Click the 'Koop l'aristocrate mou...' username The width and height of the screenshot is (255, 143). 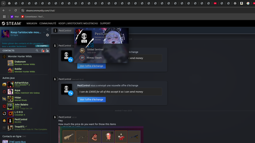pyautogui.click(x=25, y=33)
